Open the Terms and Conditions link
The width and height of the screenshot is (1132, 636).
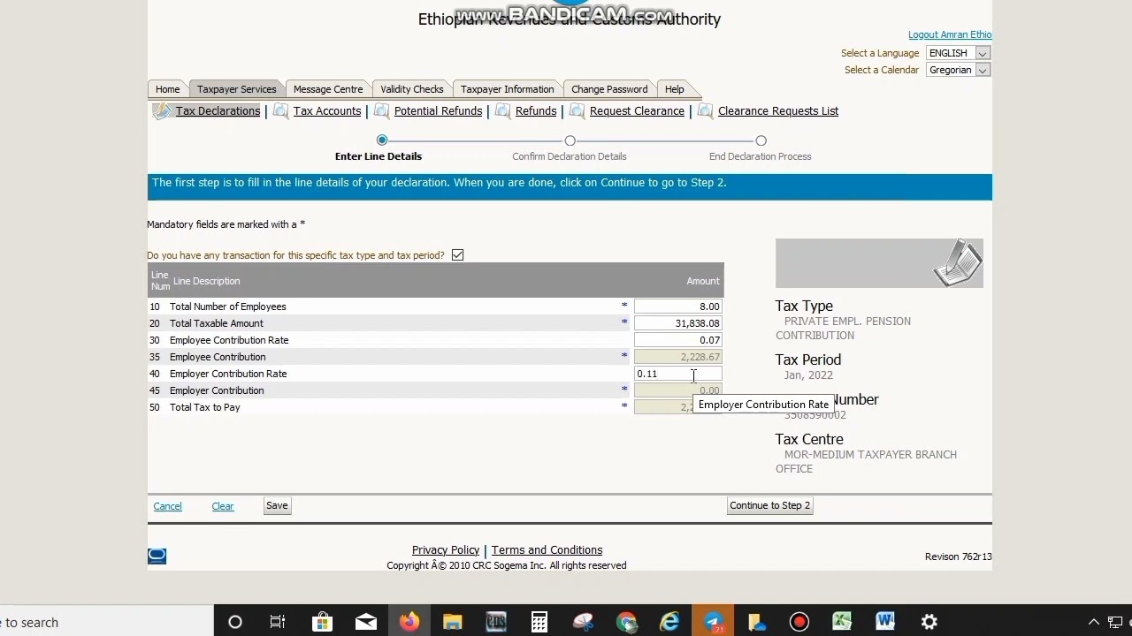point(547,550)
